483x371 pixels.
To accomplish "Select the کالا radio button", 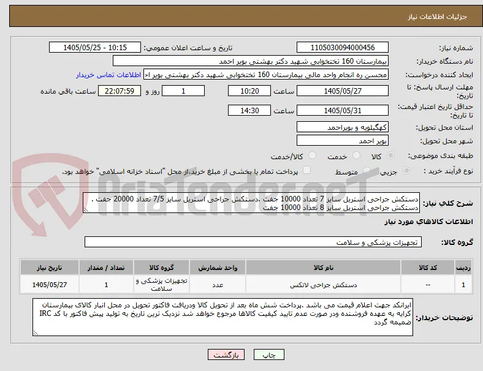I will (x=390, y=156).
